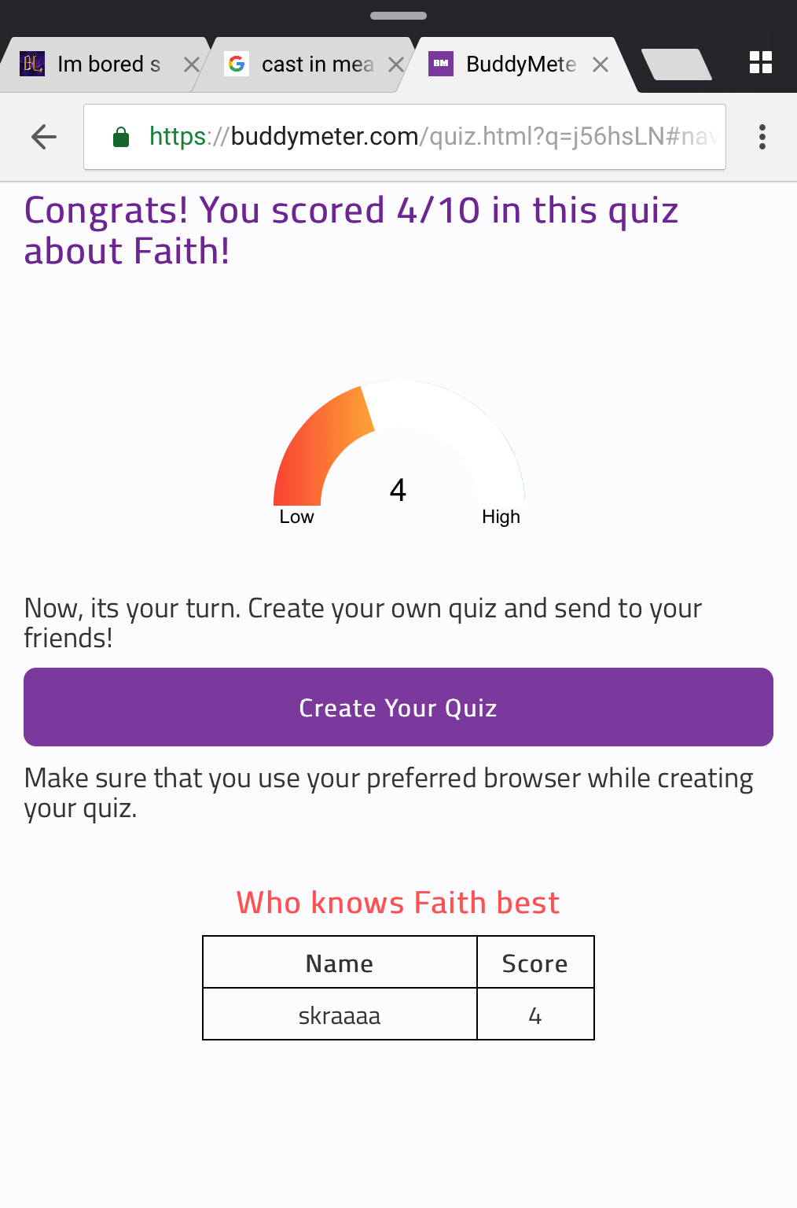
Task: Go back with the arrow icon
Action: coord(44,137)
